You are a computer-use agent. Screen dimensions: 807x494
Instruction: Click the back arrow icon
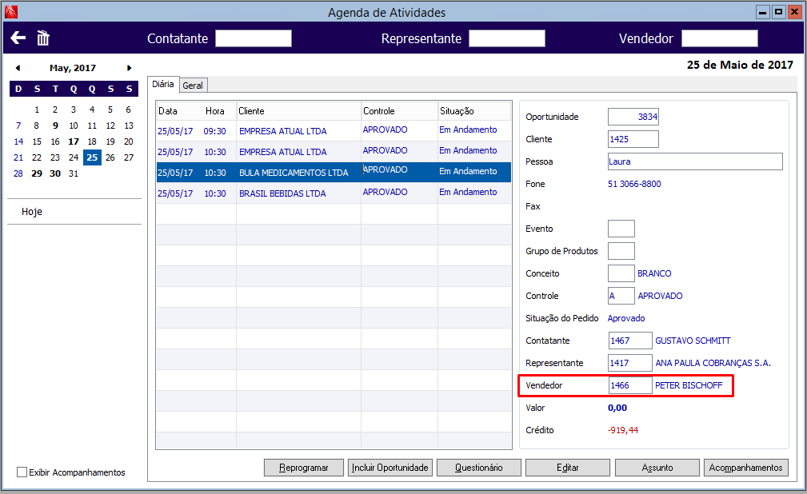coord(18,38)
